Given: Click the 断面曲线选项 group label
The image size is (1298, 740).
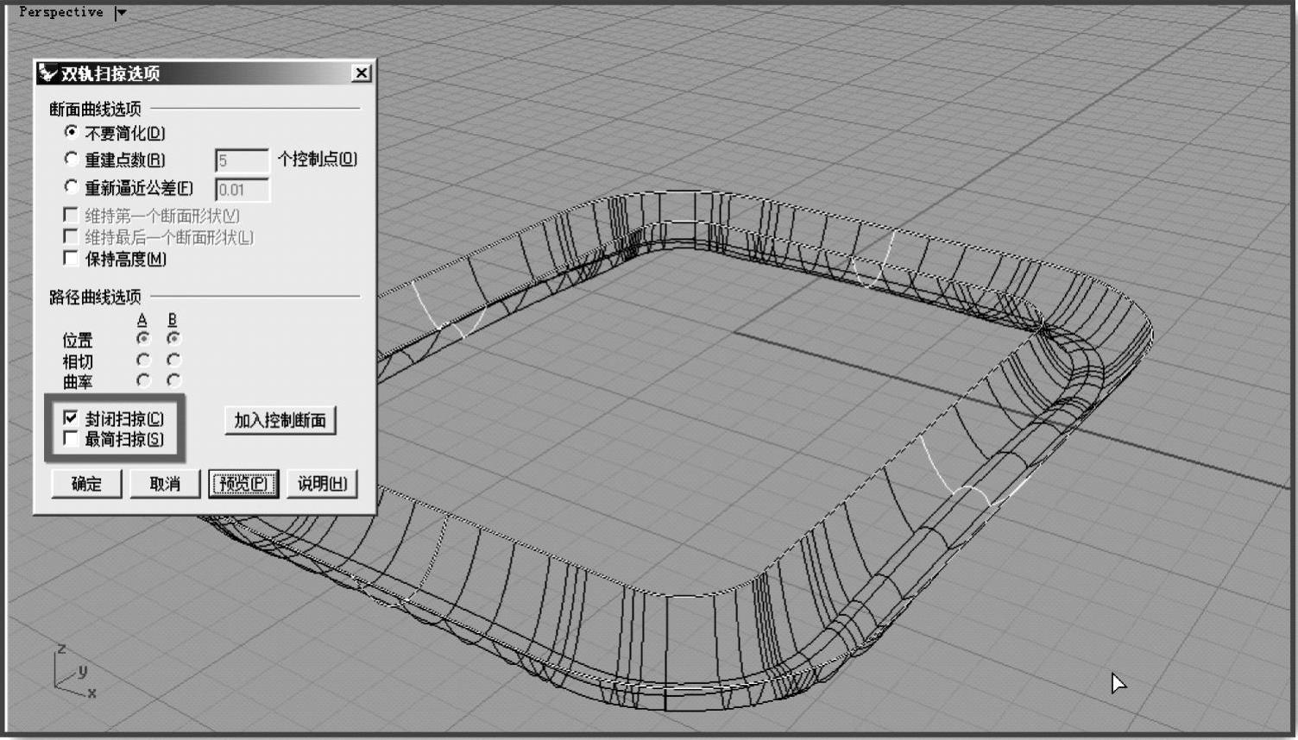Looking at the screenshot, I should click(95, 109).
